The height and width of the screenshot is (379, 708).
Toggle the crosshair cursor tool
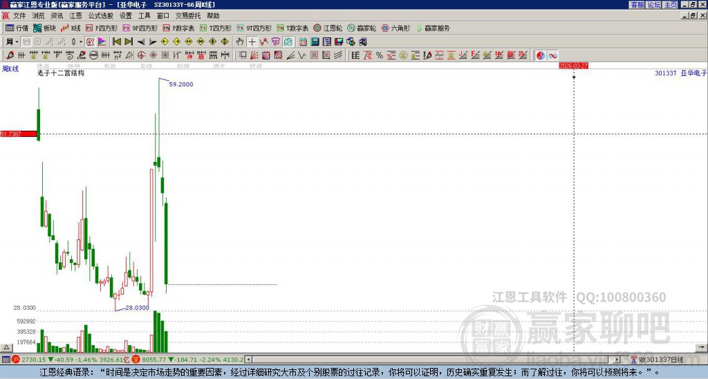pyautogui.click(x=252, y=42)
